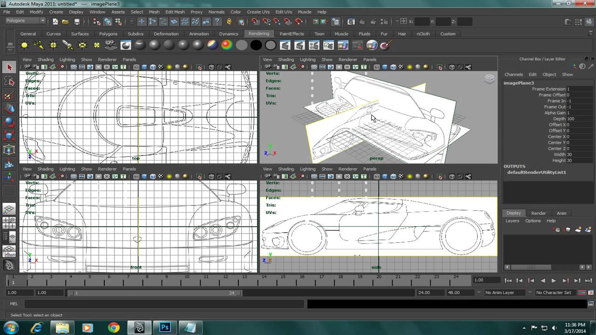Click the Create Camera shelf icon
This screenshot has width=596, height=335.
pos(111,45)
